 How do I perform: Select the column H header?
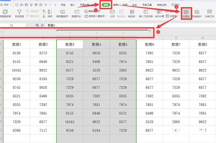pyautogui.click(x=202, y=38)
